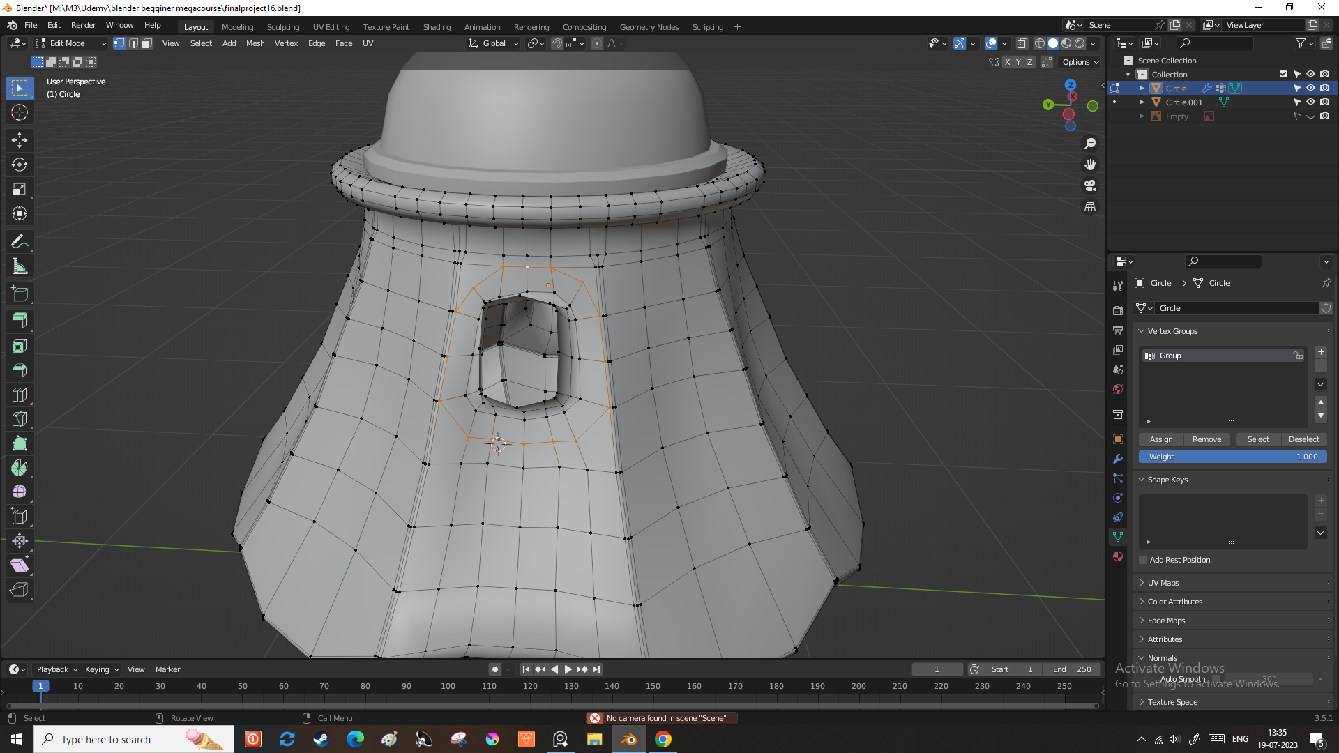
Task: Open the Edit Mode dropdown
Action: (71, 43)
